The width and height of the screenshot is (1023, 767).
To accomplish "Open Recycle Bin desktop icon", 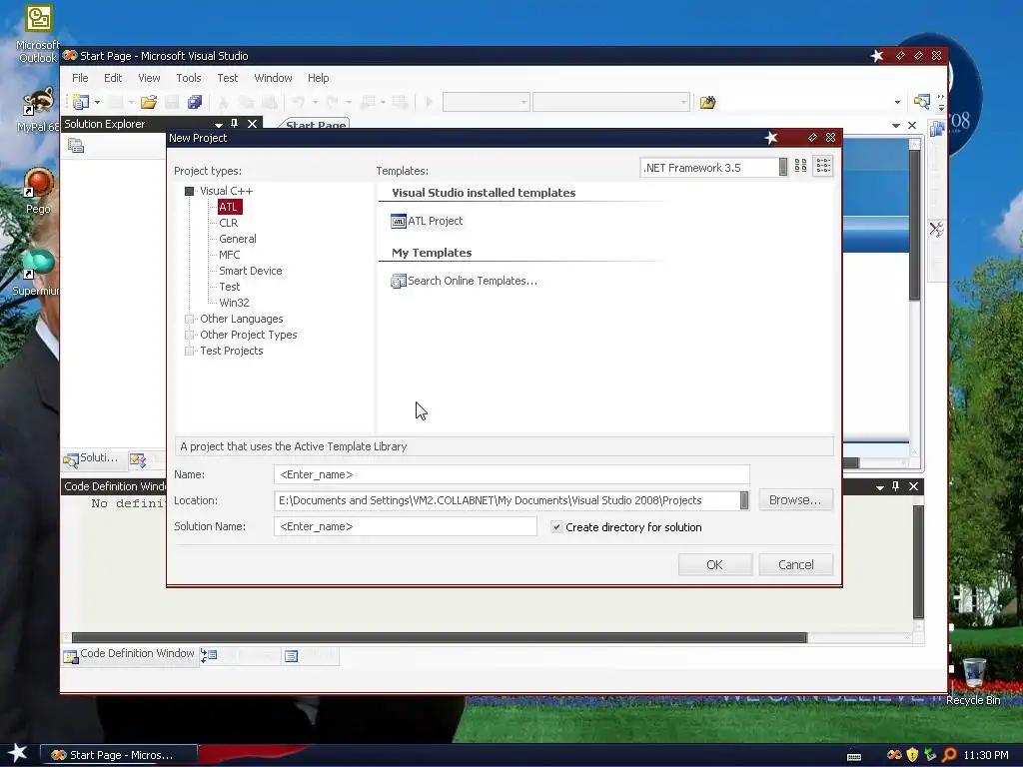I will click(973, 681).
